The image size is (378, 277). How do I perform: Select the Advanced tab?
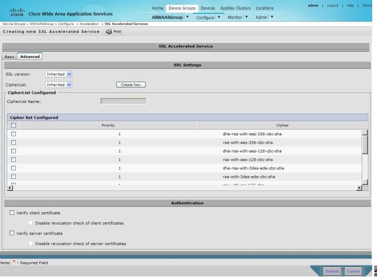pyautogui.click(x=30, y=57)
